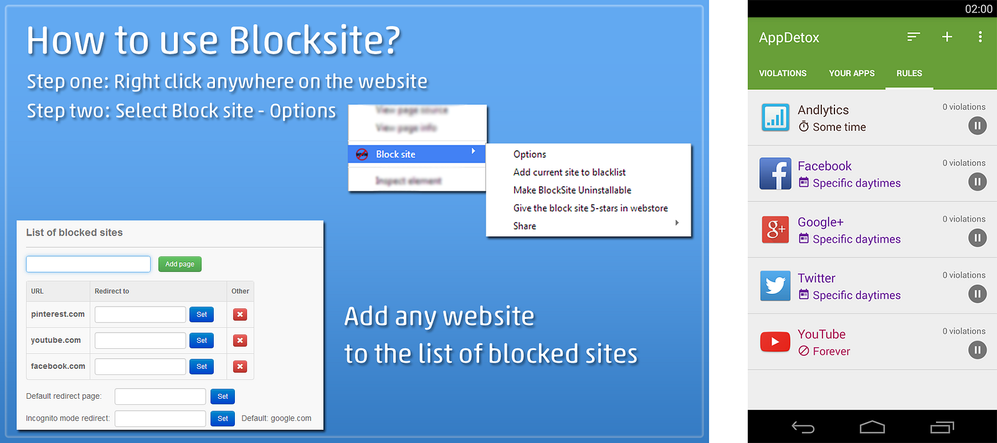The width and height of the screenshot is (997, 443).
Task: Click Set beside Default redirect page
Action: pyautogui.click(x=222, y=396)
